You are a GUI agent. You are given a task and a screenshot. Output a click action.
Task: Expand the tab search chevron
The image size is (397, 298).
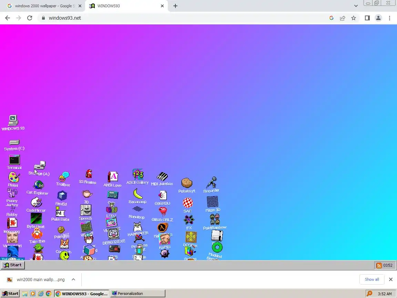356,6
